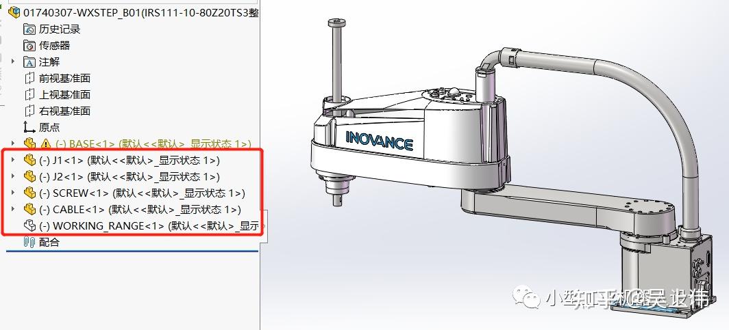Click the top-level assembly icon
Image resolution: width=729 pixels, height=330 pixels.
(x=15, y=12)
